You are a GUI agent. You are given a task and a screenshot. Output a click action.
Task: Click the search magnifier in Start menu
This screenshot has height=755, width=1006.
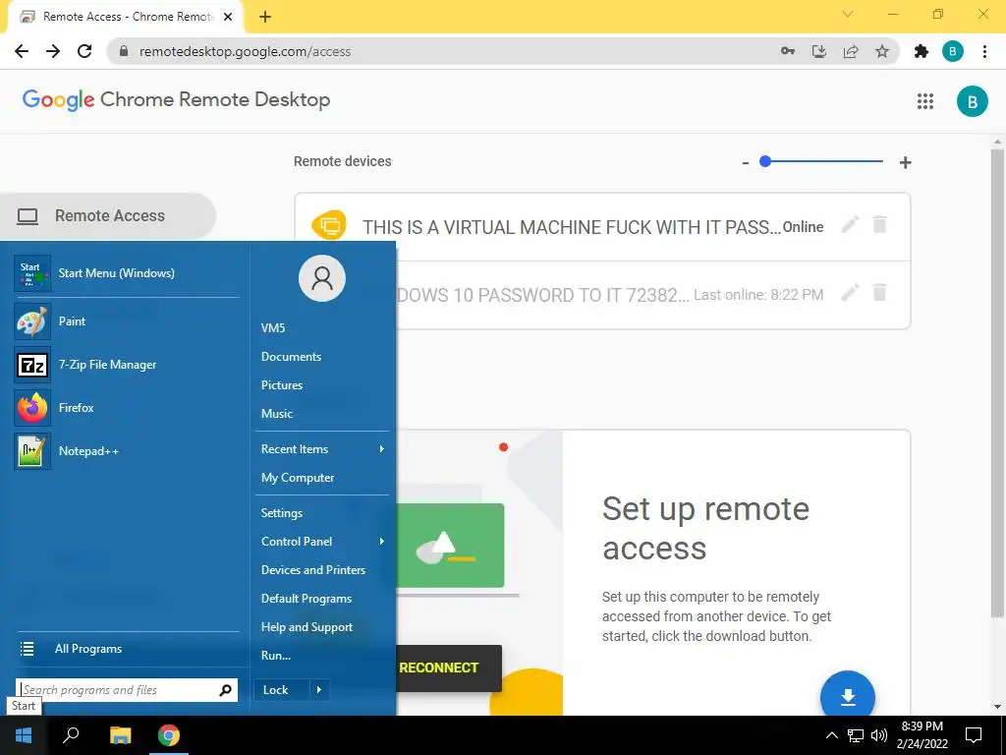tap(225, 690)
